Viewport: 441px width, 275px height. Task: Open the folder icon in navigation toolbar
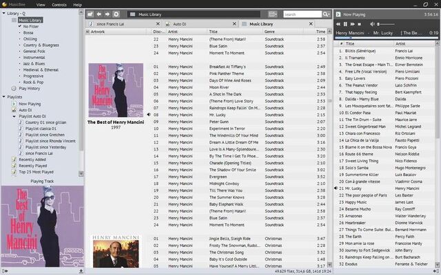(x=90, y=14)
